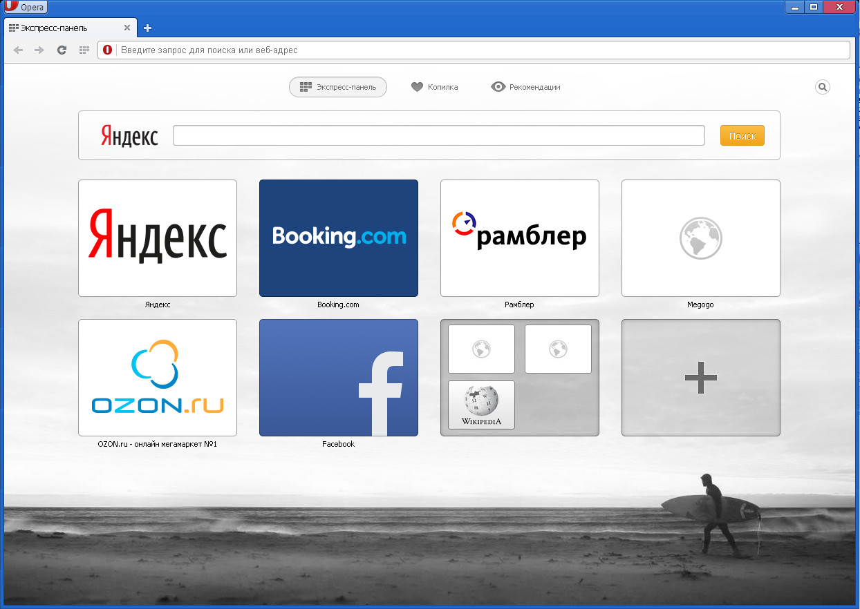Close the Opera window
The height and width of the screenshot is (609, 860).
coord(839,6)
